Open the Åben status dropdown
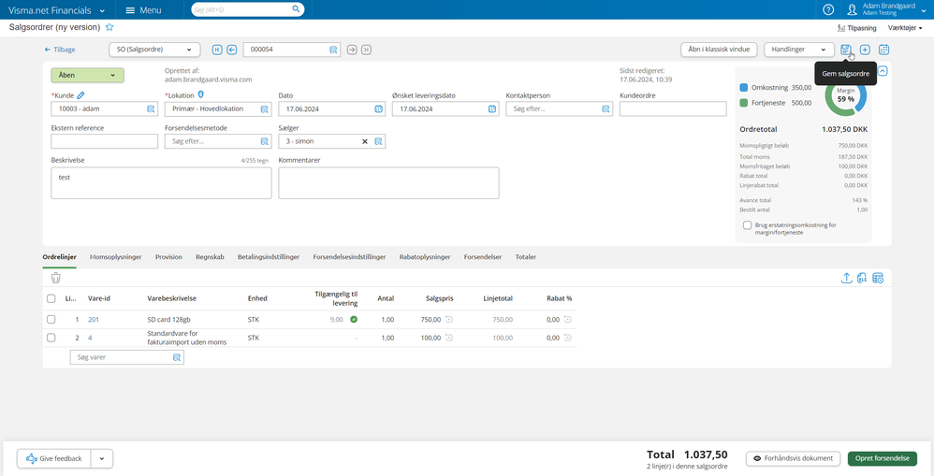Screen dimensions: 934x476 [88, 76]
